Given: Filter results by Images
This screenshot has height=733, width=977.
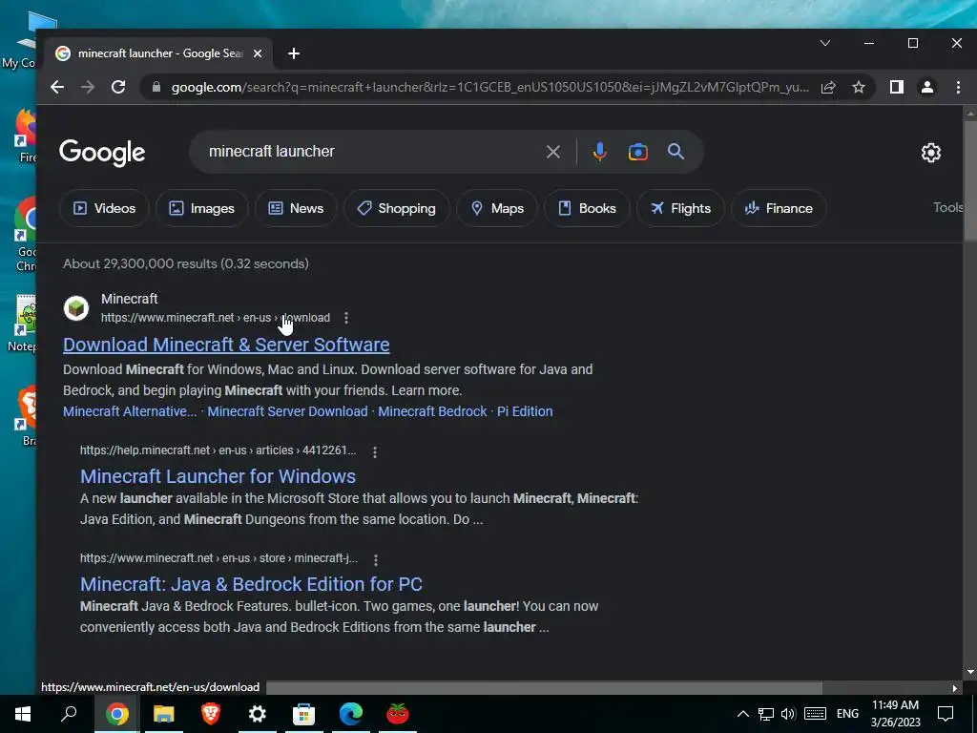Looking at the screenshot, I should [202, 208].
